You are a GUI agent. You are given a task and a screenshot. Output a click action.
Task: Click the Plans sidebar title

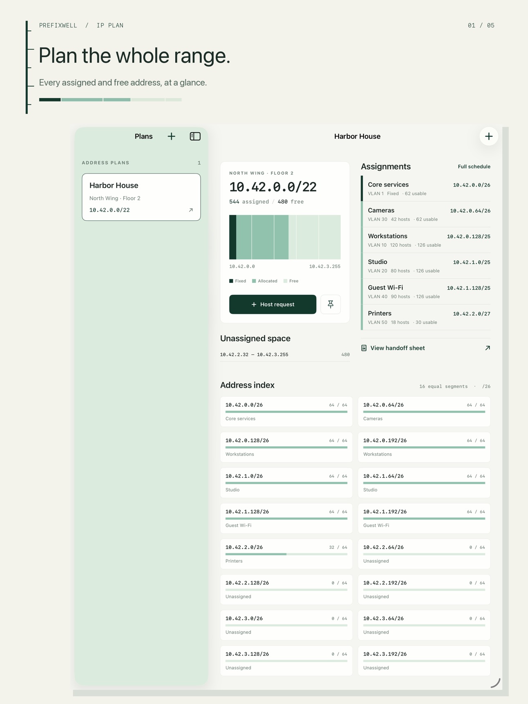[144, 136]
